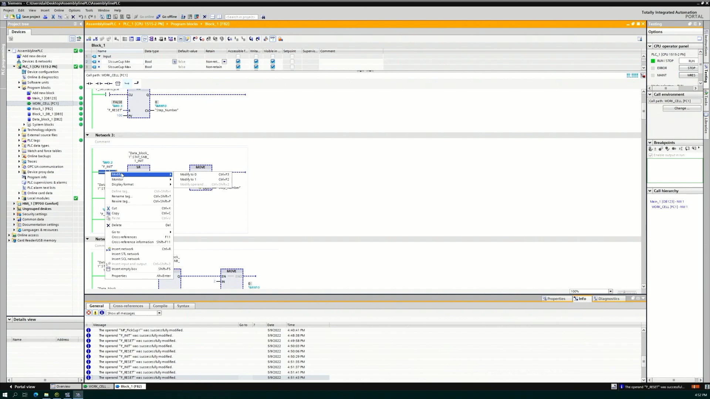This screenshot has height=399, width=710.
Task: Click the Save project icon
Action: 18,17
